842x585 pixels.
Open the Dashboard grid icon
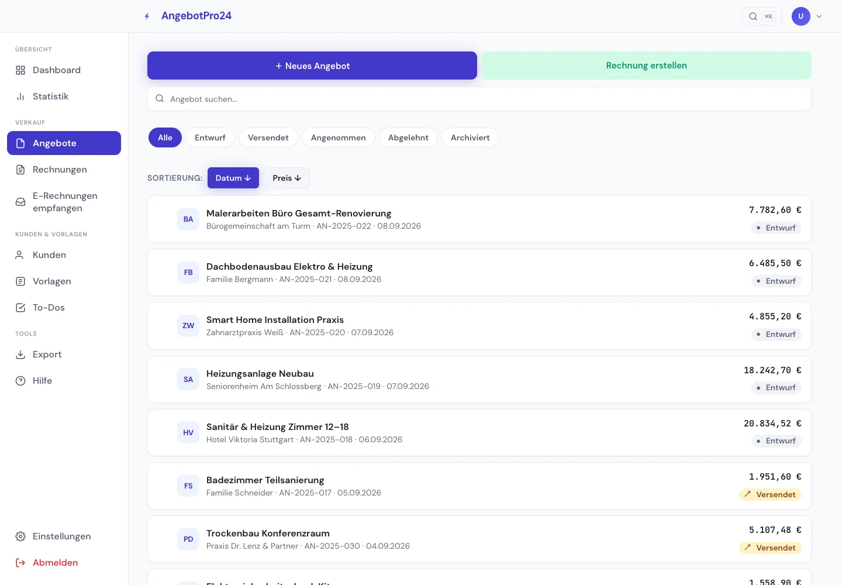(x=20, y=70)
